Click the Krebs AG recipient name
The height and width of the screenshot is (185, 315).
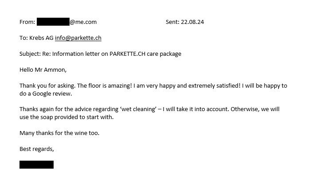pyautogui.click(x=41, y=38)
